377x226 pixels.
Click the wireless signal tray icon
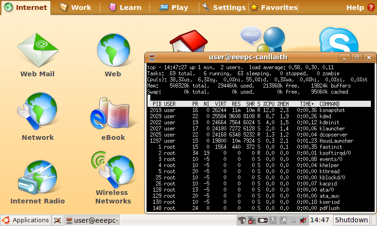point(242,220)
